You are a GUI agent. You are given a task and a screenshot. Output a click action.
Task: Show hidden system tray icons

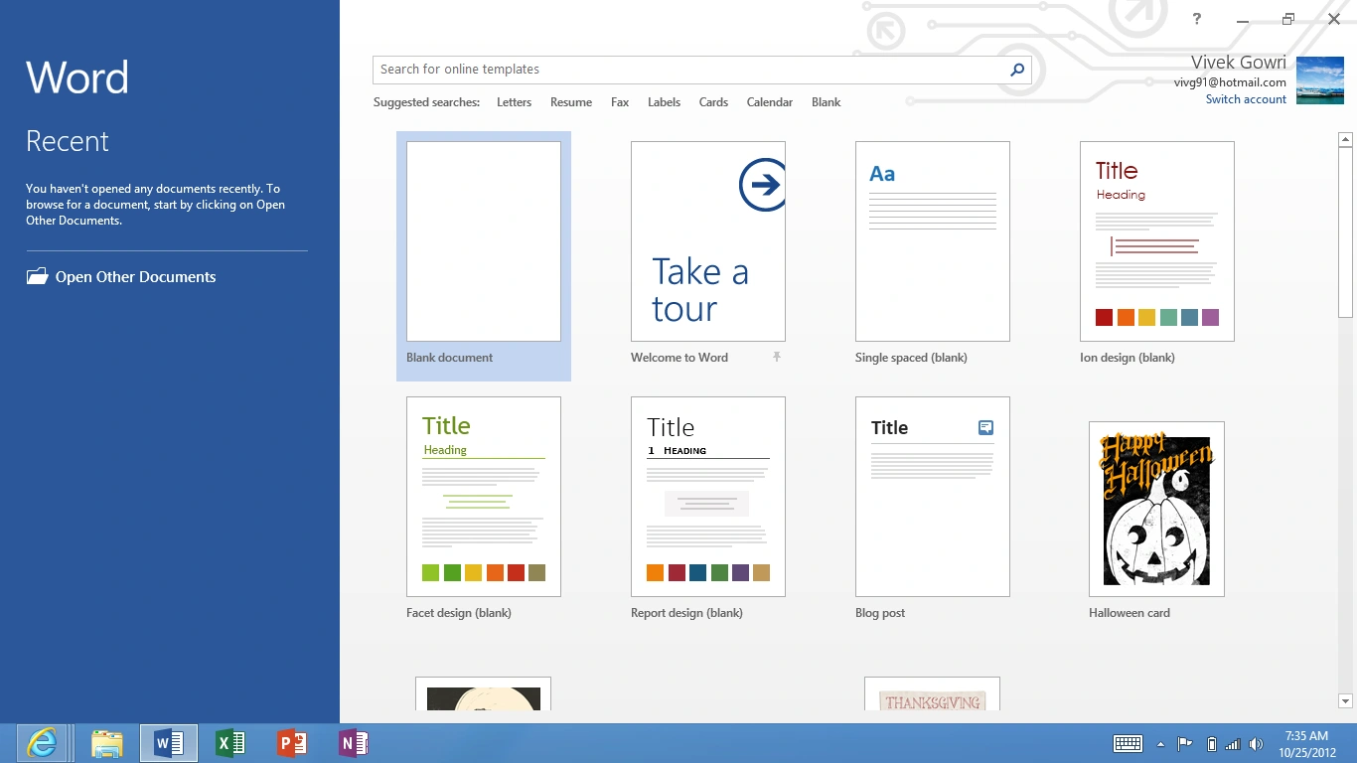tap(1160, 744)
